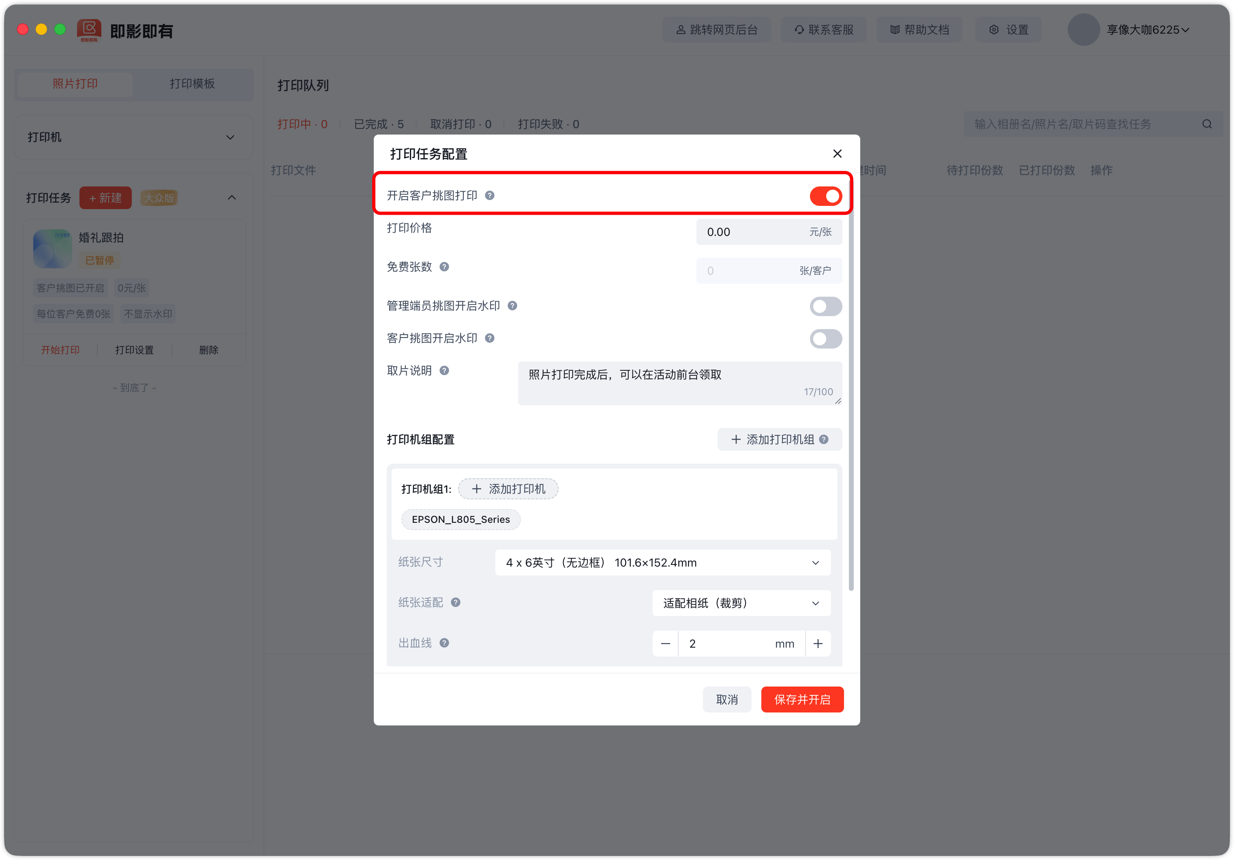Click plus icon to increase 出血线 value

point(818,644)
